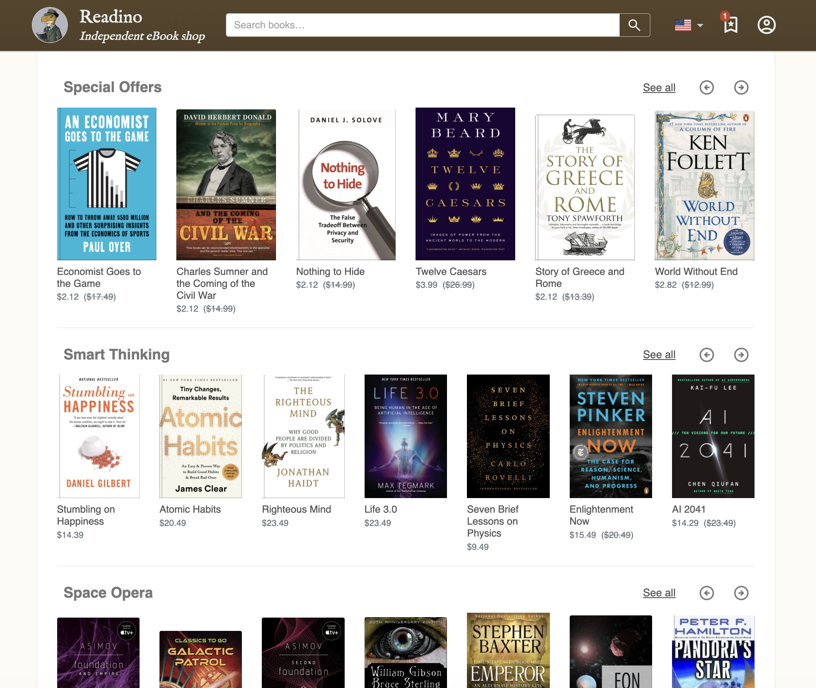The height and width of the screenshot is (688, 816).
Task: Open the William Gibson Bruce Sterling cover
Action: coord(406,653)
